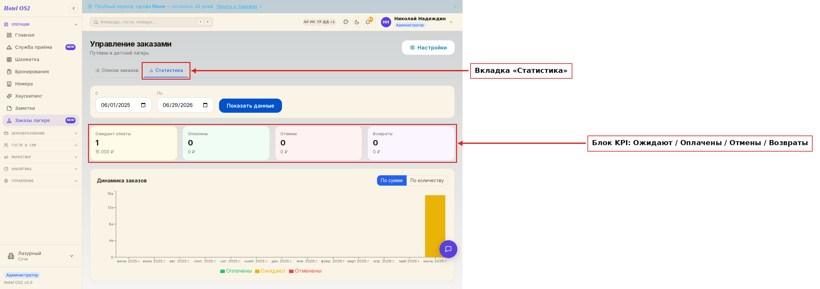Click the Шахматка grid icon
This screenshot has width=820, height=289.
[9, 59]
